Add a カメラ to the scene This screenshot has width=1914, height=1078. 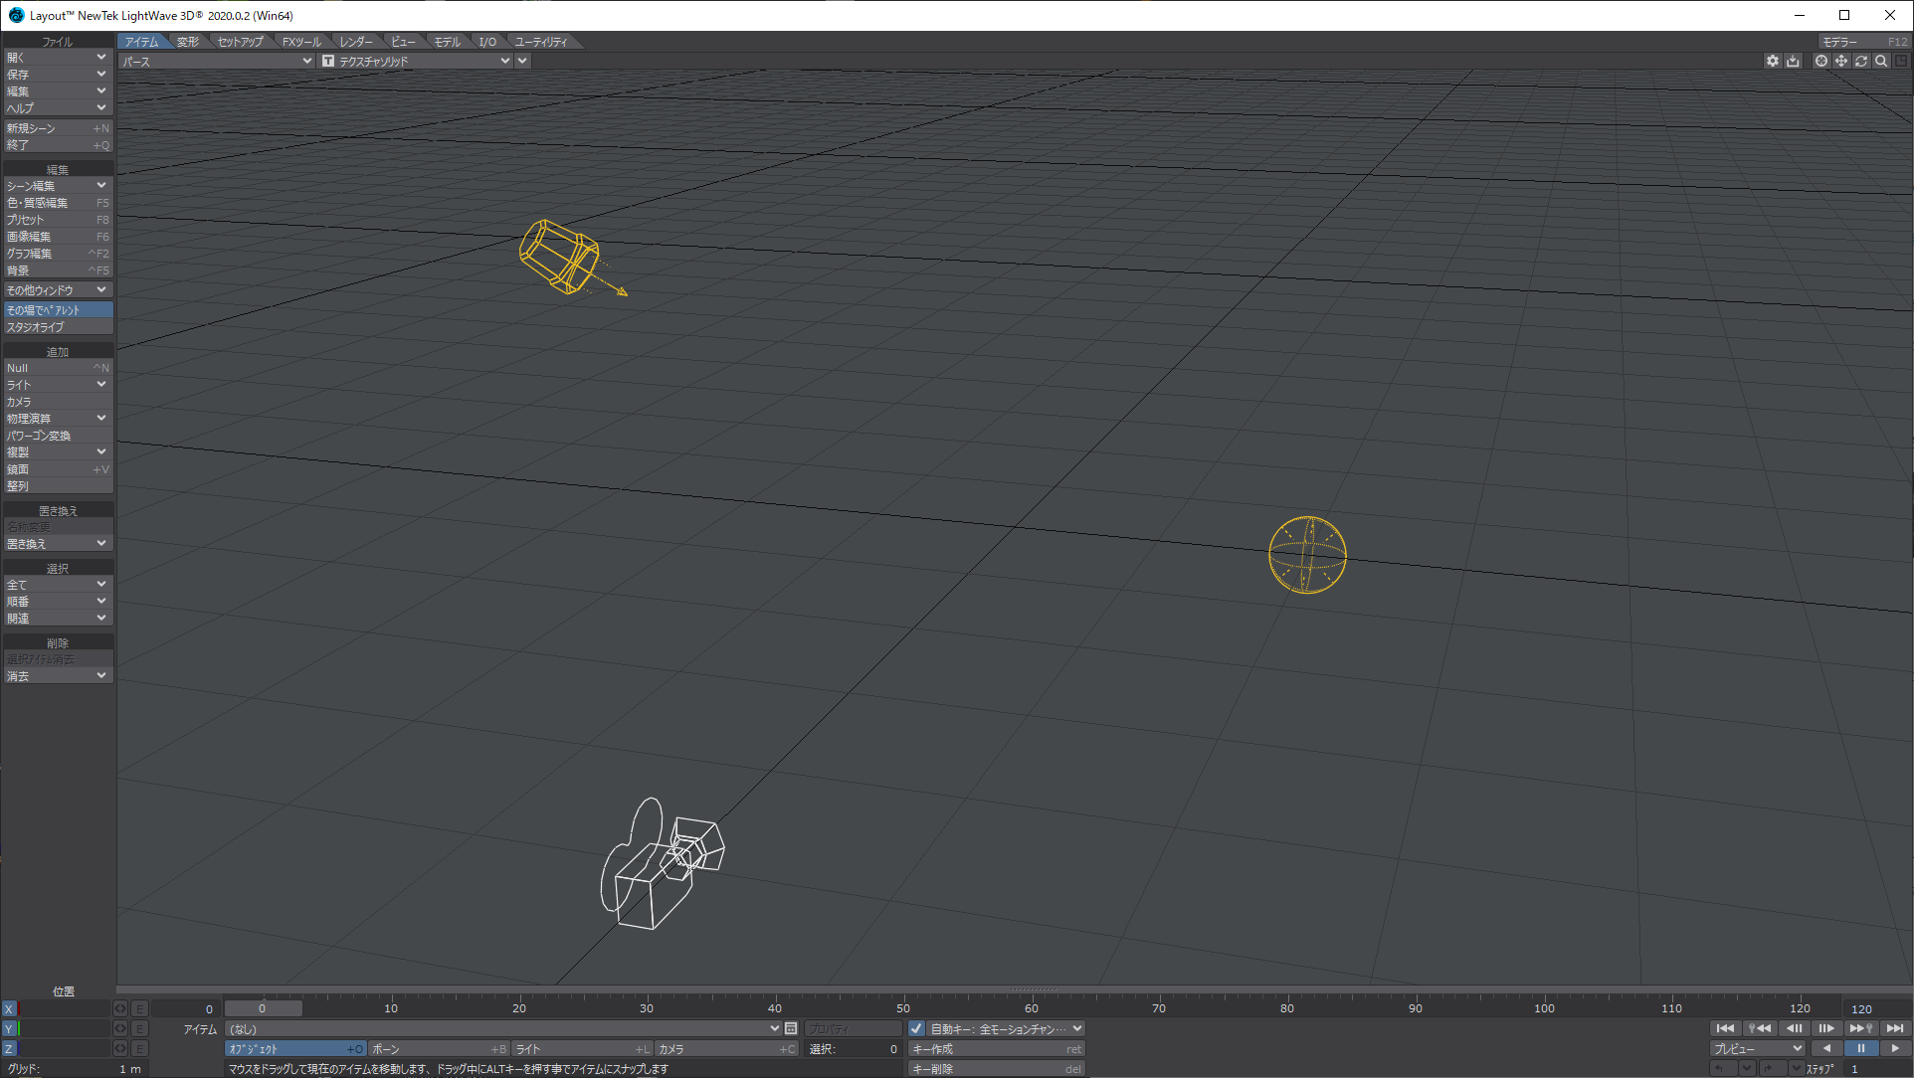(x=58, y=402)
